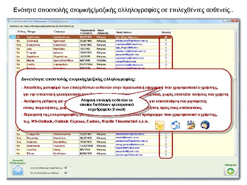Screen dimensions: 247x185
Task: Untick checkbox for ortopy@yahoo.com
Action: click(x=166, y=61)
